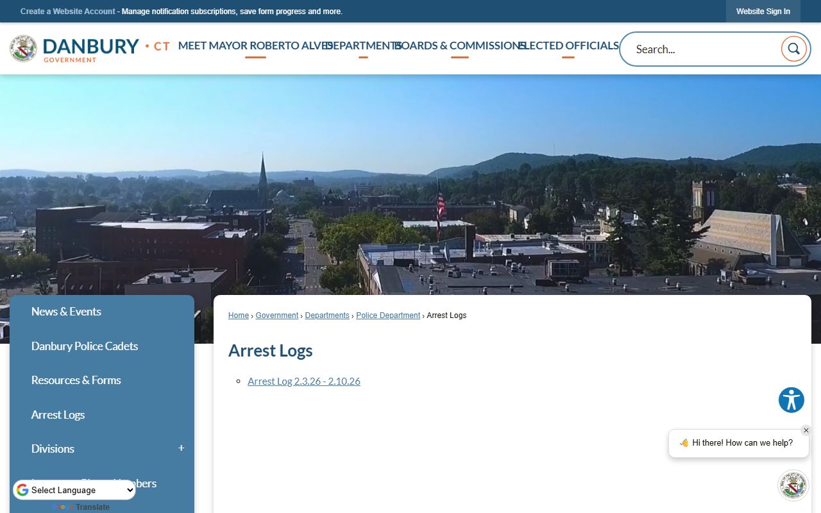The image size is (821, 513).
Task: Expand the Divisions sidebar submenu
Action: tap(182, 448)
